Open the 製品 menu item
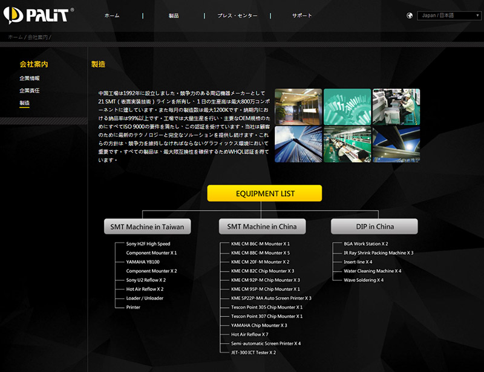 pyautogui.click(x=174, y=16)
